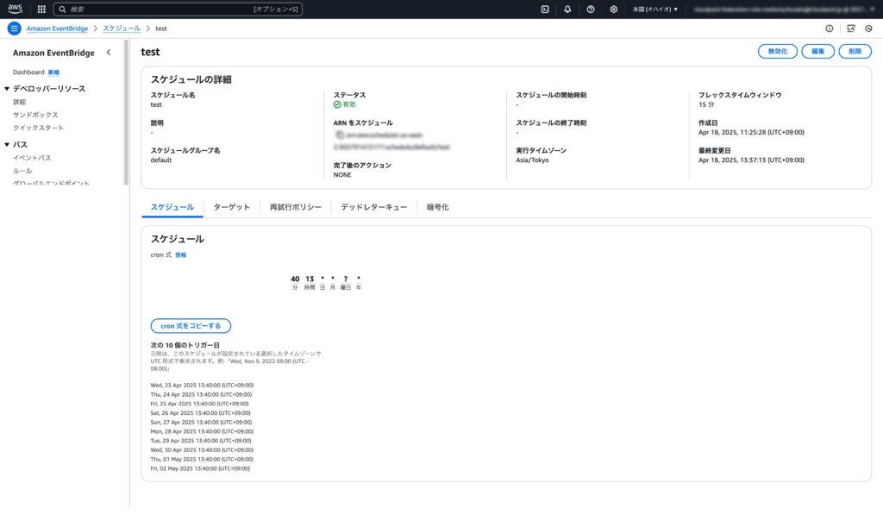Open ルール in sidebar
This screenshot has width=883, height=521.
[x=22, y=171]
